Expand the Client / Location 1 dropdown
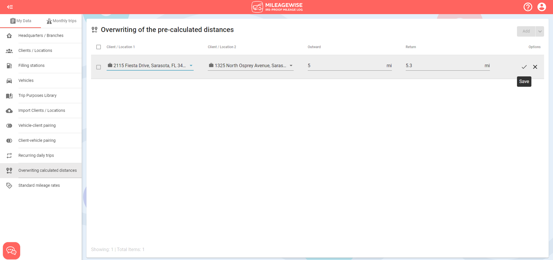553x260 pixels. click(x=191, y=66)
